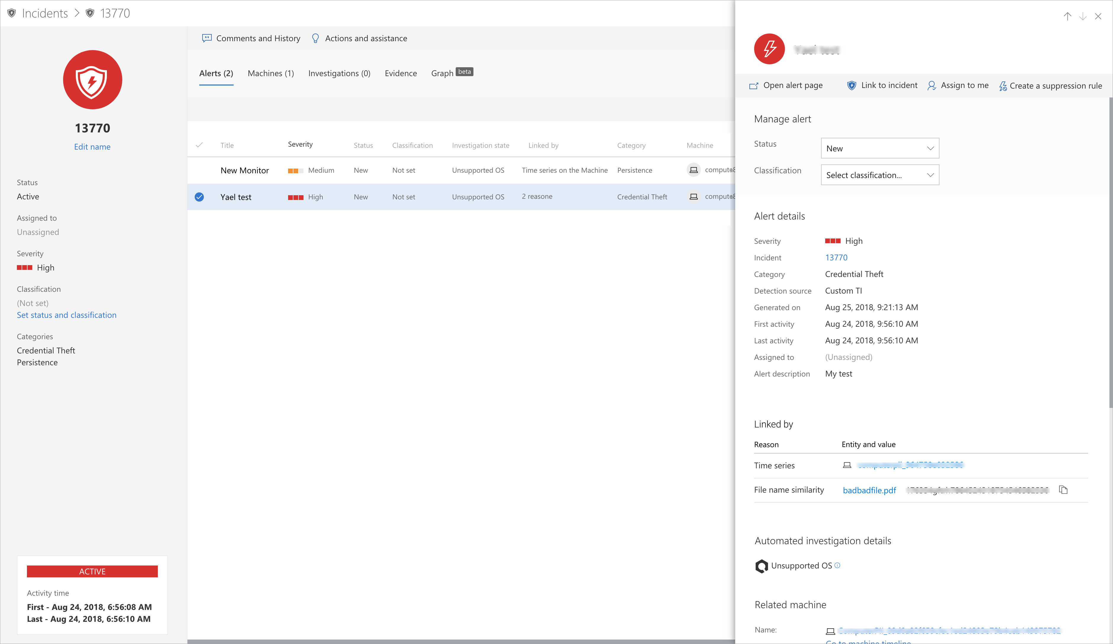Click the Unsupported OS info icon
1113x644 pixels.
coord(837,565)
